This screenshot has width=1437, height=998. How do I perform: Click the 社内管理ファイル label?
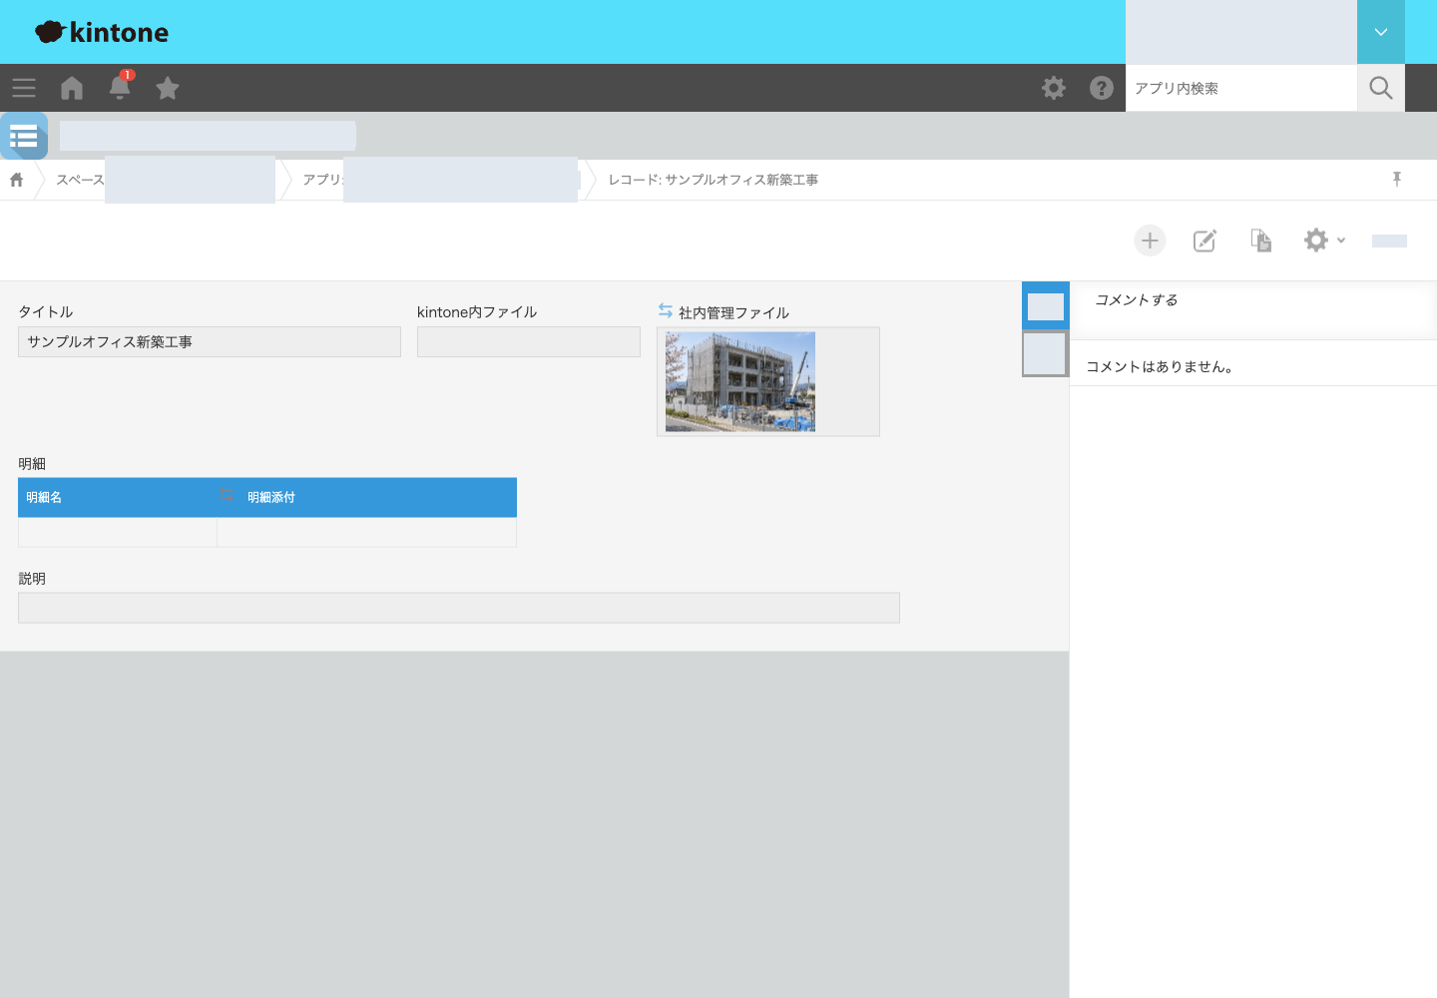[x=733, y=312]
